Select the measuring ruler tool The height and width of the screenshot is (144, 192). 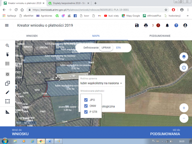click(x=7, y=112)
